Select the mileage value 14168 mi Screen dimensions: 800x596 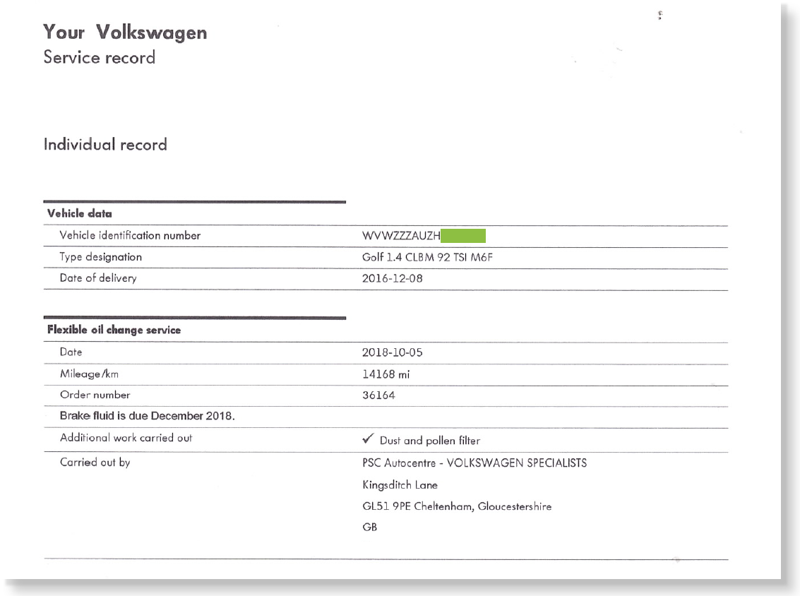coord(386,374)
